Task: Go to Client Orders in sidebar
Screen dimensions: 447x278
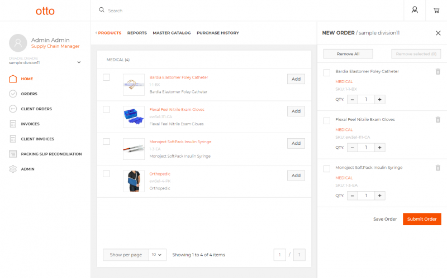Action: [36, 109]
